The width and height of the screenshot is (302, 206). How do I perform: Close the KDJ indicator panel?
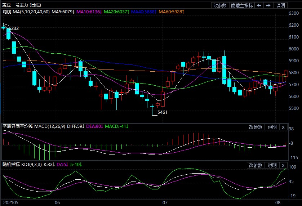point(283,165)
